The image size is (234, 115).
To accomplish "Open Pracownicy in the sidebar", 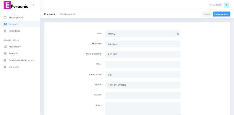I will tap(15, 47).
